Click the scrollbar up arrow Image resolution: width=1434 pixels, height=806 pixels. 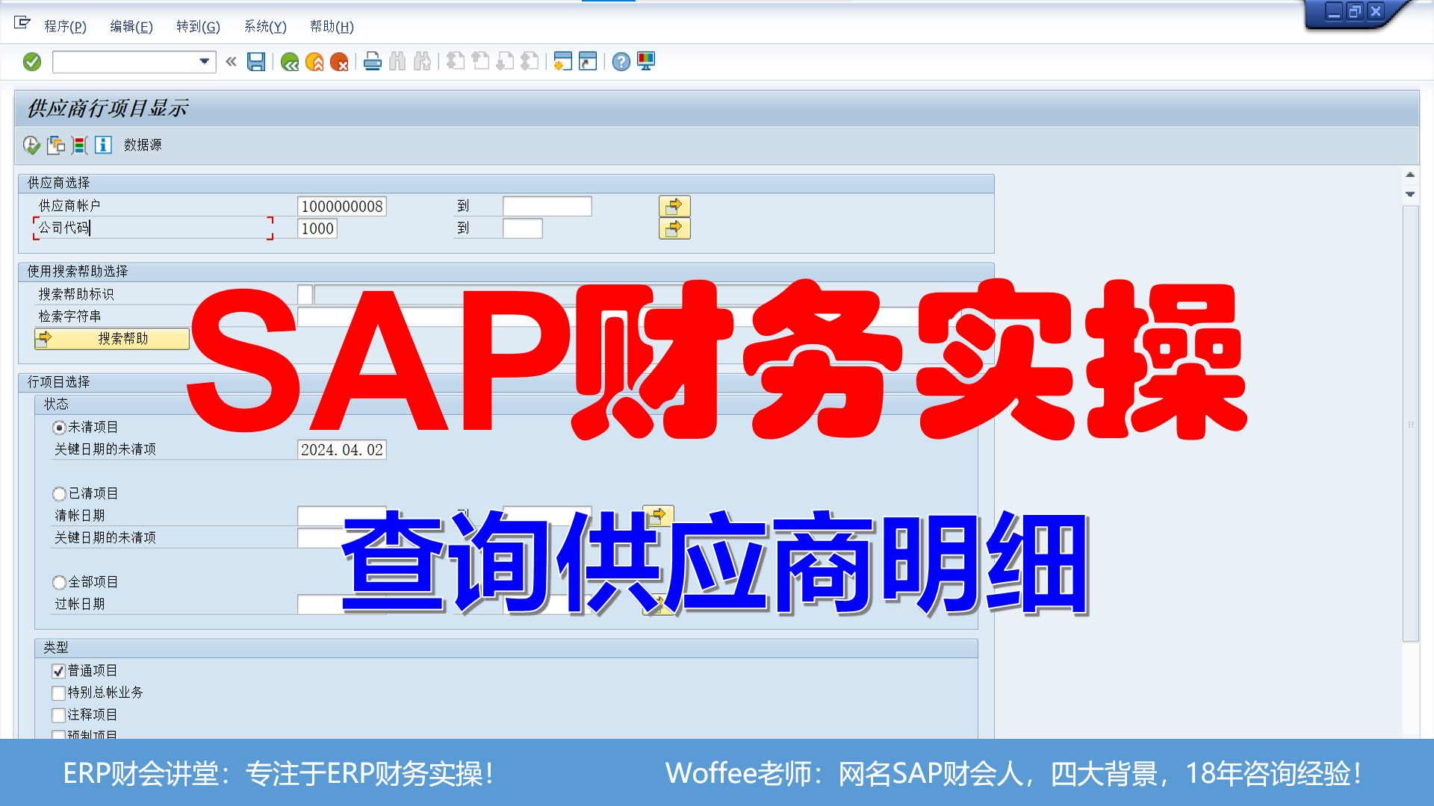click(1410, 175)
